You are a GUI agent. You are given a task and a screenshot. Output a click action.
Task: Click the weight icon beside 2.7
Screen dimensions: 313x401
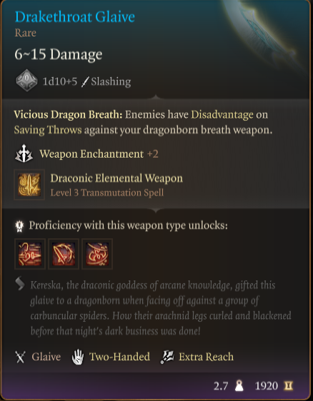[x=239, y=385]
